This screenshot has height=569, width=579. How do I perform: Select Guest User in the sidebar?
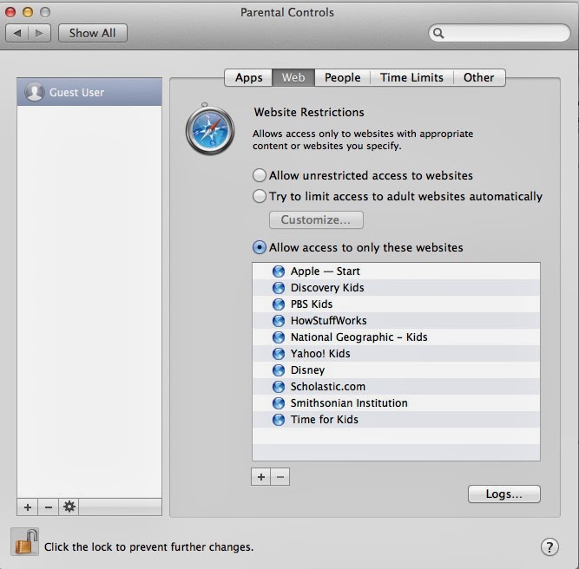pyautogui.click(x=89, y=92)
